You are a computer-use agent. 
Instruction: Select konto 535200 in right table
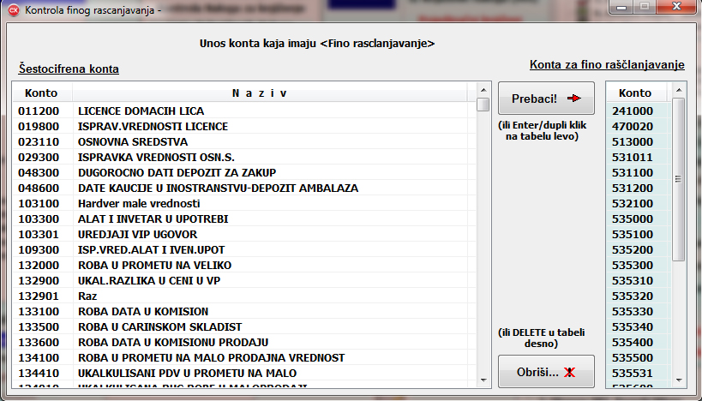[x=639, y=249]
